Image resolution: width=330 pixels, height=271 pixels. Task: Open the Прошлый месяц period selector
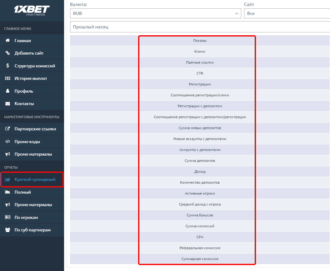coord(200,27)
